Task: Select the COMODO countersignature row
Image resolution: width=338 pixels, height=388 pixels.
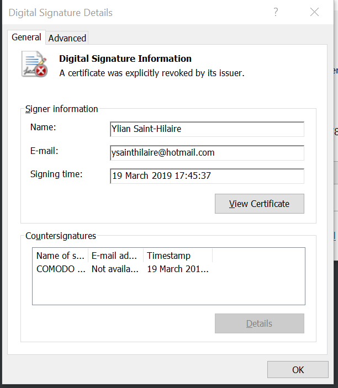Action: pyautogui.click(x=123, y=269)
